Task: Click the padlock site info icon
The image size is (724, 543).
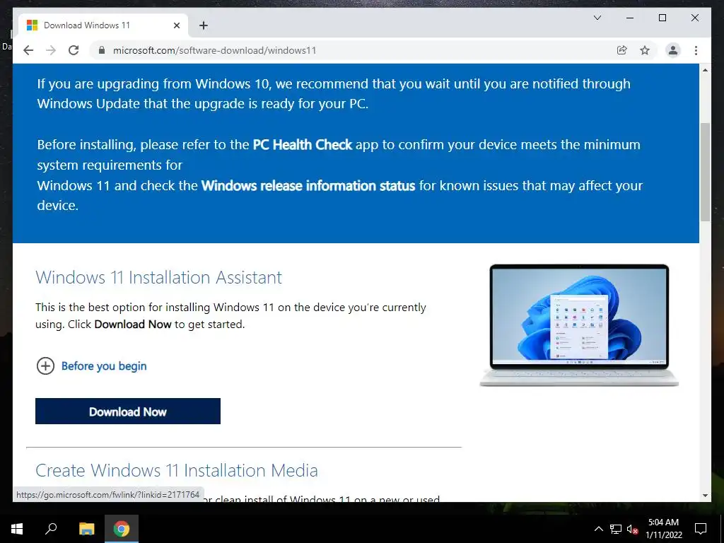Action: coord(102,50)
